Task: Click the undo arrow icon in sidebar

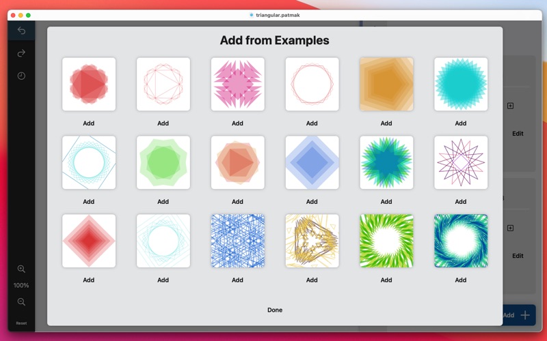Action: (x=21, y=31)
